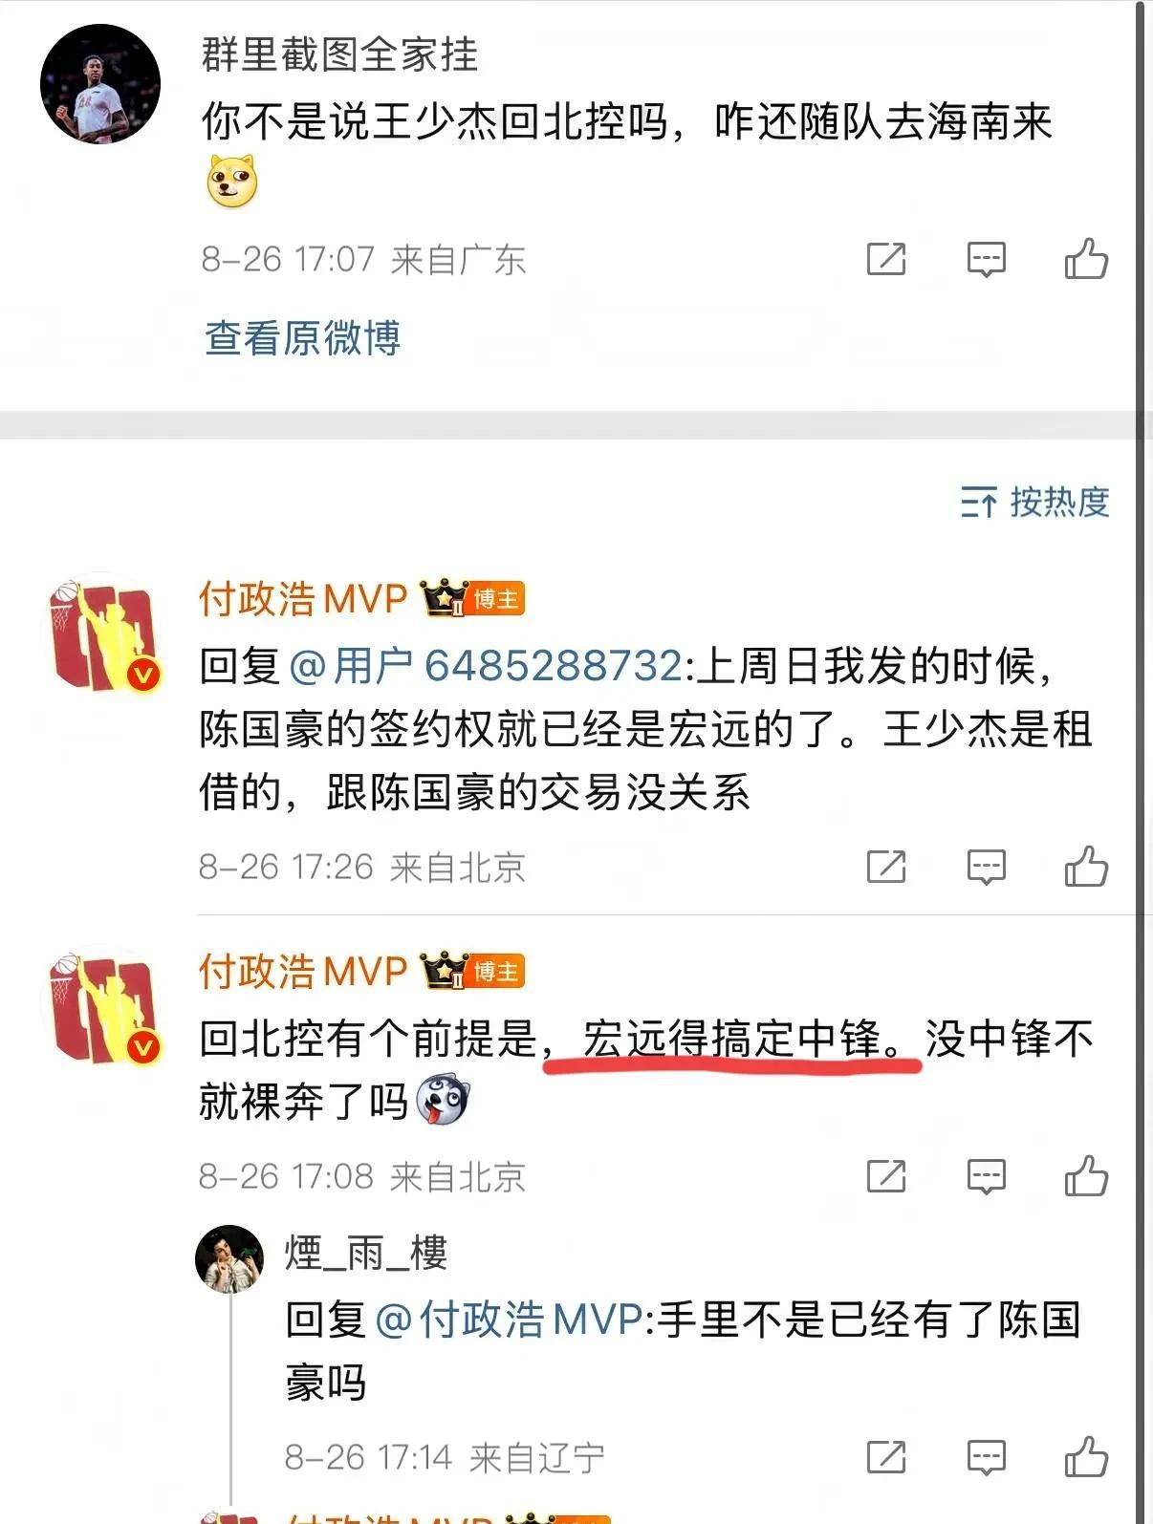1153x1524 pixels.
Task: Click the 博主 badge on first comment
Action: (496, 599)
